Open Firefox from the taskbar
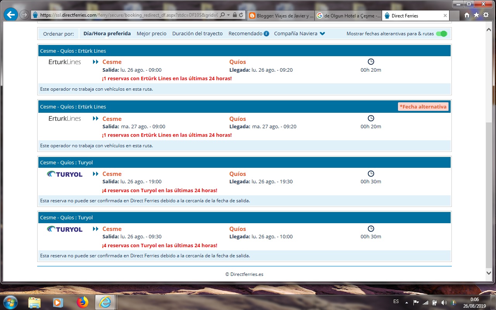Image resolution: width=496 pixels, height=310 pixels. point(82,302)
